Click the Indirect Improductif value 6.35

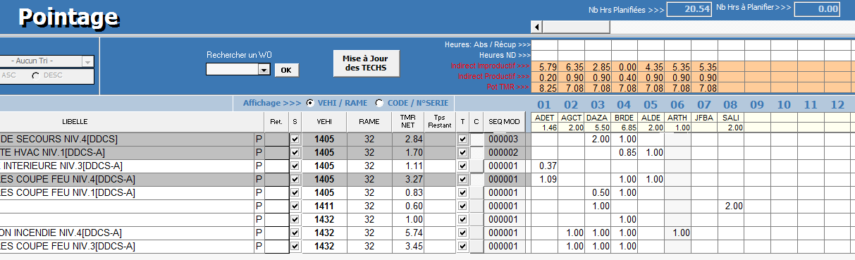(571, 66)
